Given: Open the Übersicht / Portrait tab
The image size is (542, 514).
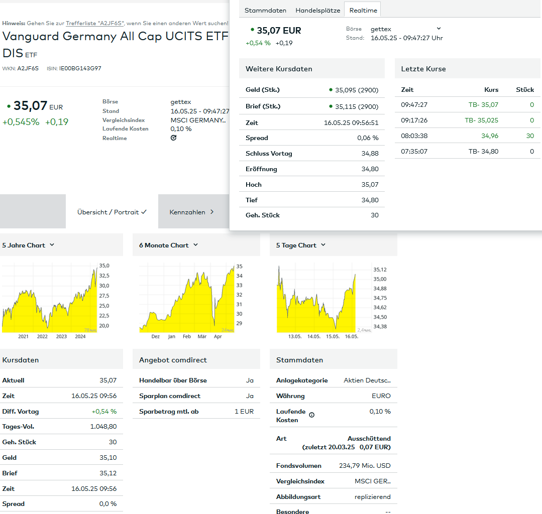Looking at the screenshot, I should click(112, 211).
